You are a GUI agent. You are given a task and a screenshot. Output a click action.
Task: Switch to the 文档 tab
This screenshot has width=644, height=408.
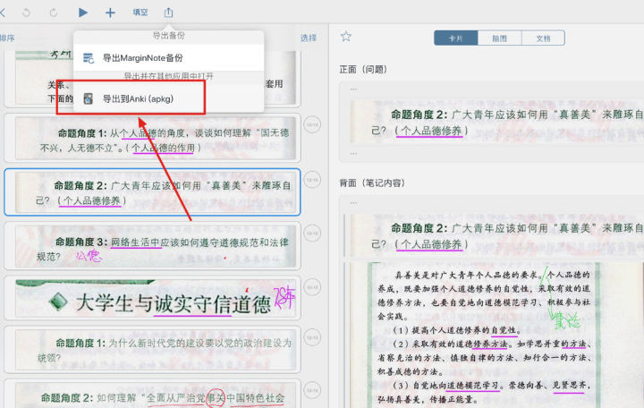click(x=543, y=38)
